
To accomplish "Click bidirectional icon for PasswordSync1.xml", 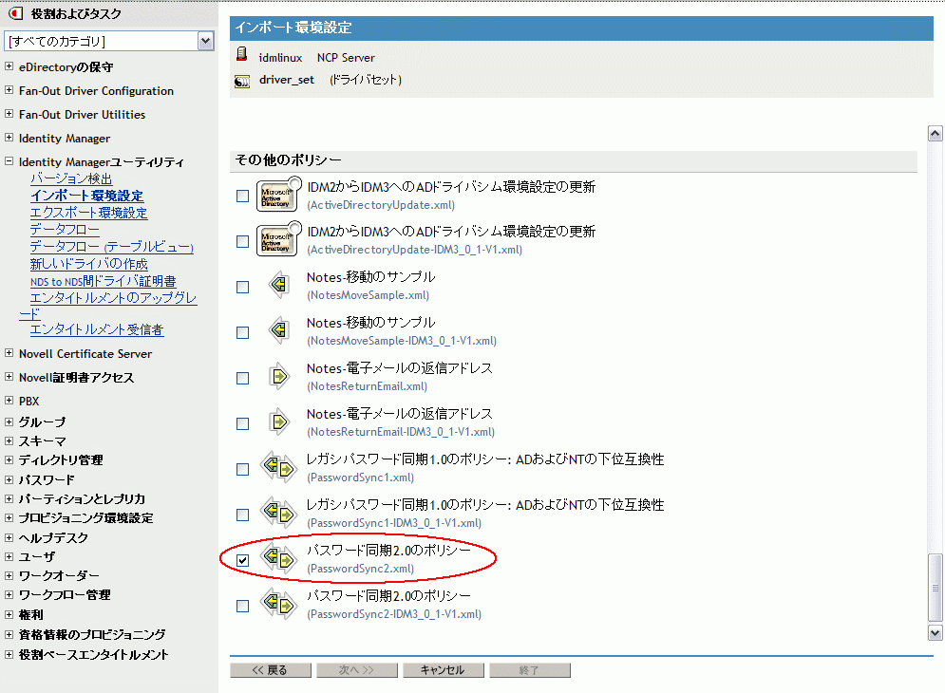I will coord(278,467).
